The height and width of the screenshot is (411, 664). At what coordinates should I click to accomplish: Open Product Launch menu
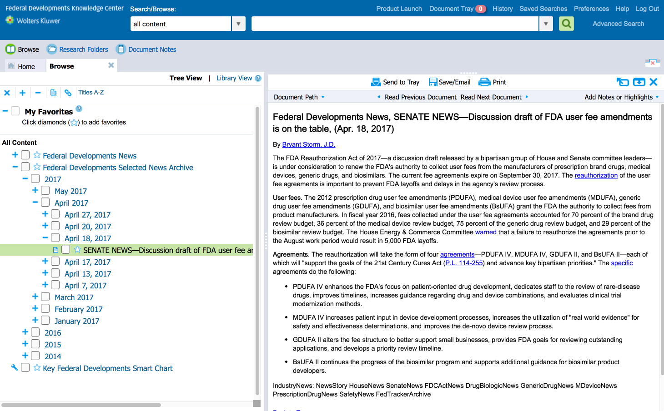tap(399, 9)
